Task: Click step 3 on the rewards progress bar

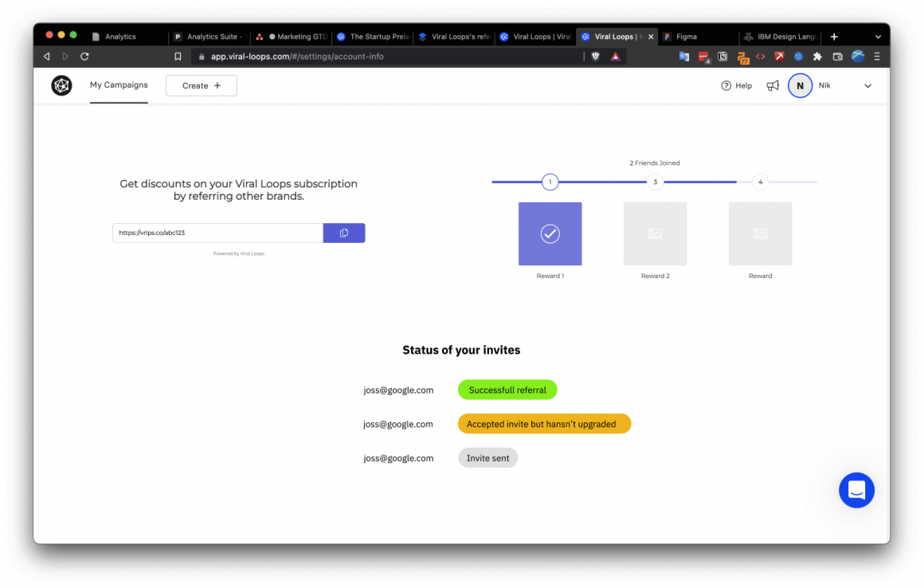Action: (x=655, y=182)
